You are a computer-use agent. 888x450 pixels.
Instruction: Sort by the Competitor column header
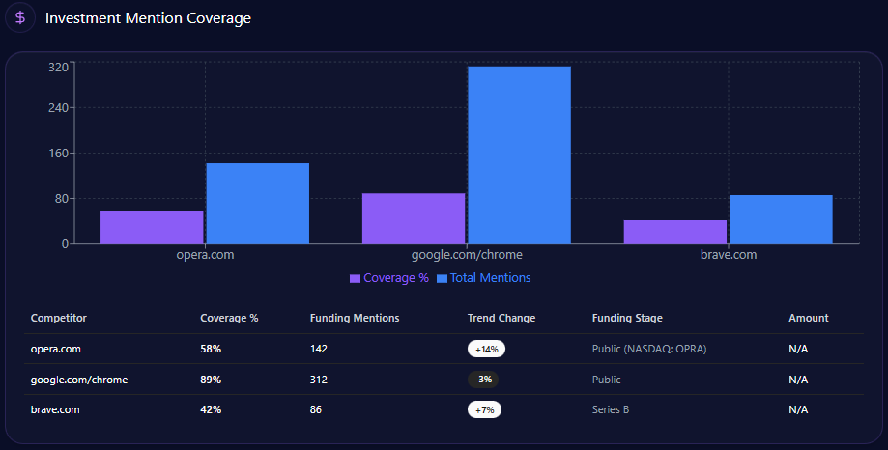(59, 318)
